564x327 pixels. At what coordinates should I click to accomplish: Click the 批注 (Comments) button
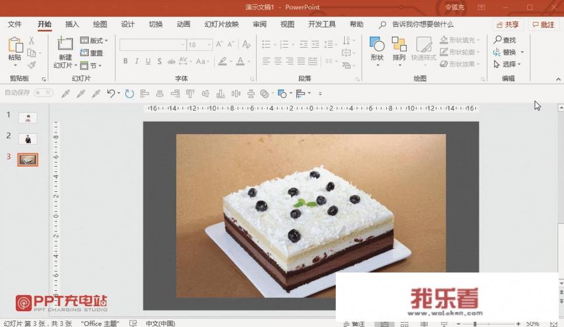(x=544, y=24)
